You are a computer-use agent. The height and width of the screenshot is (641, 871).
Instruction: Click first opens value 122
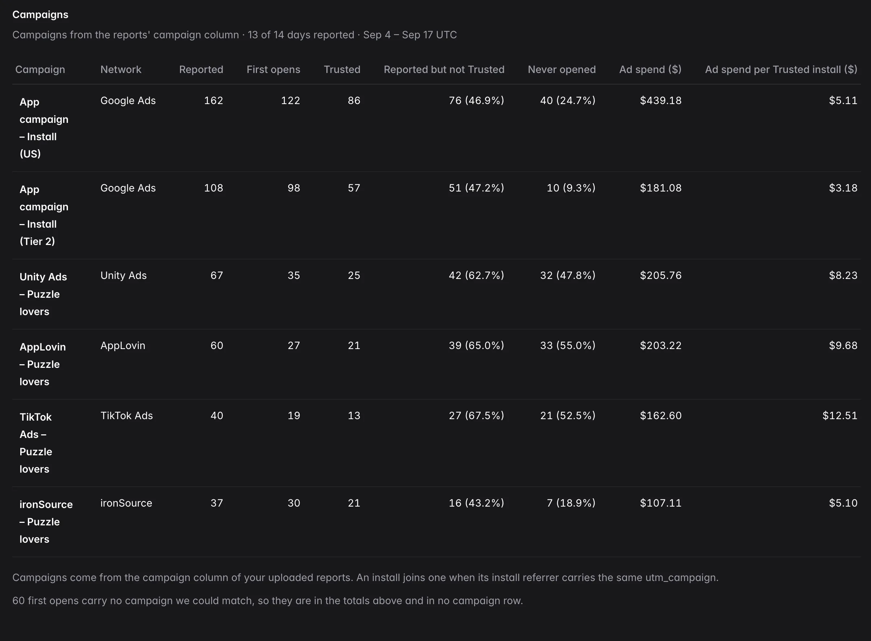coord(290,100)
